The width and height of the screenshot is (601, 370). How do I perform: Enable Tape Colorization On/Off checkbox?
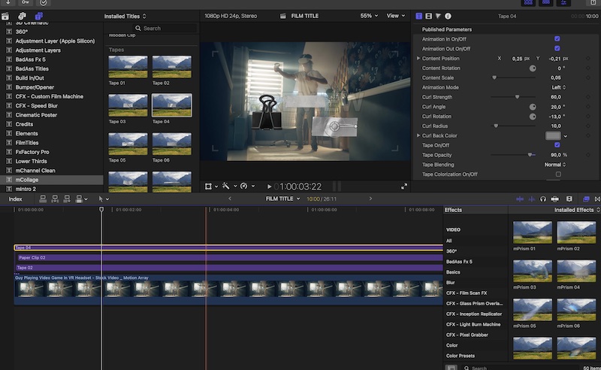click(x=557, y=174)
